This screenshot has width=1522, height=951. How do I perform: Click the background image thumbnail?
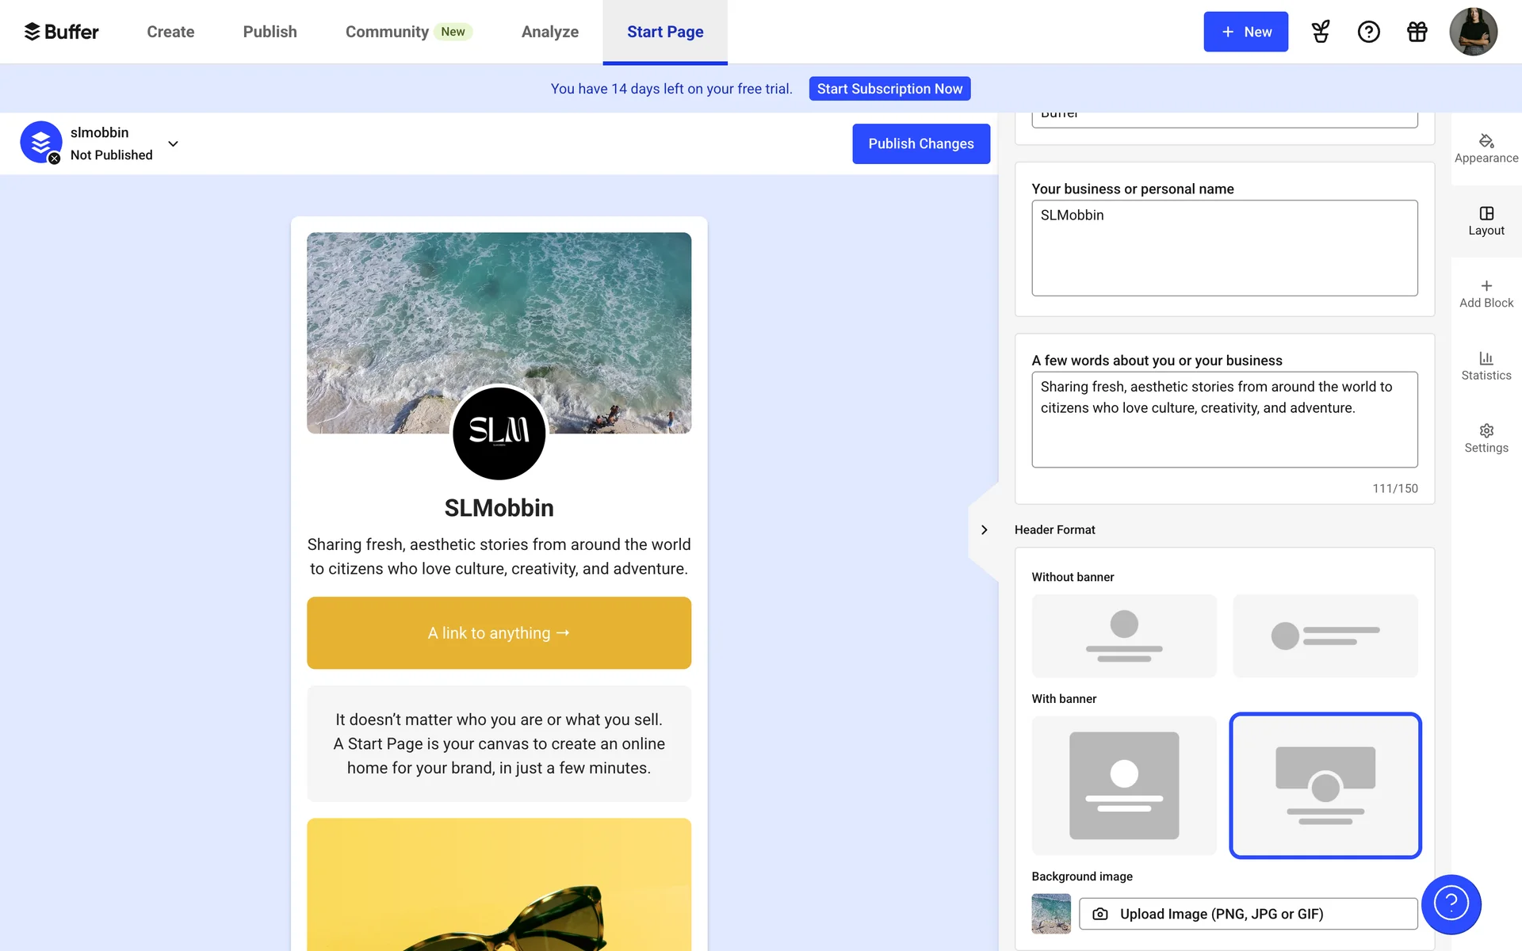tap(1050, 914)
